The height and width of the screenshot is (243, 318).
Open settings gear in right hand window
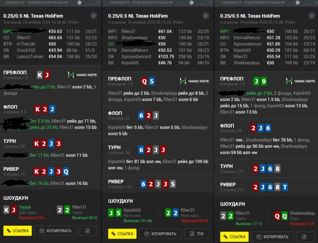[x=298, y=3]
